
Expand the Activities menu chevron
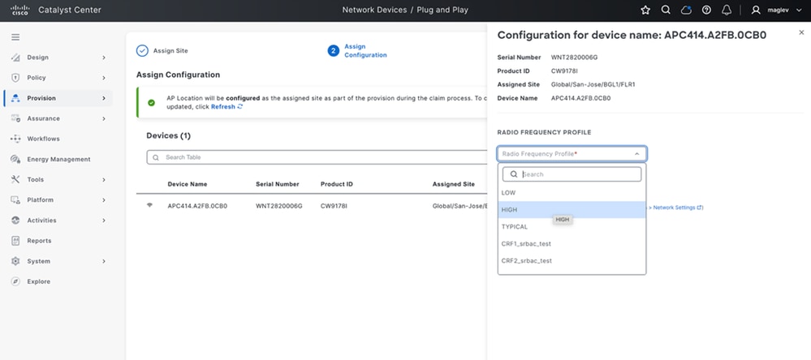[x=104, y=221]
